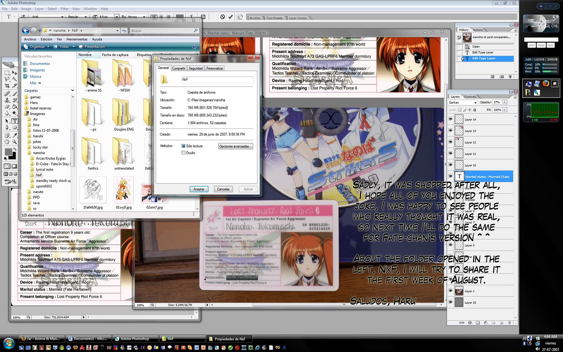Select the Blur tool

click(7, 113)
